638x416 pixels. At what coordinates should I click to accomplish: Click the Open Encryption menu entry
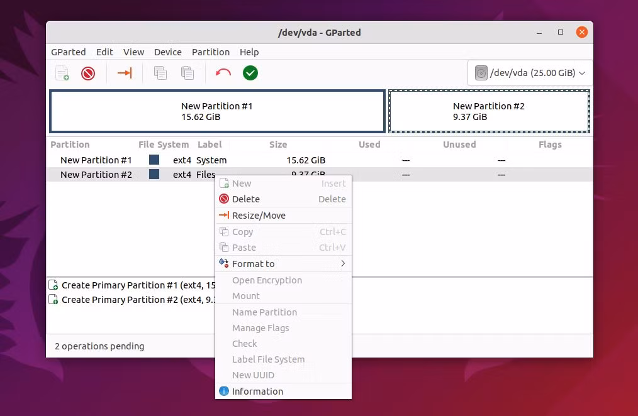click(x=283, y=280)
